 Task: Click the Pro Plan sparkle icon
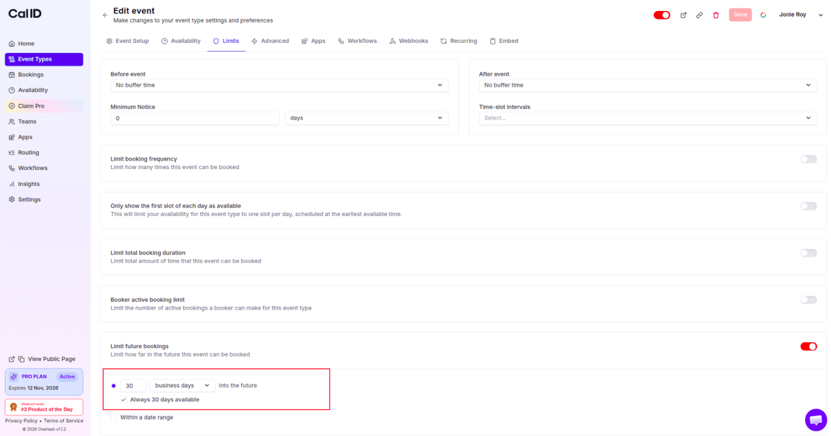click(14, 377)
